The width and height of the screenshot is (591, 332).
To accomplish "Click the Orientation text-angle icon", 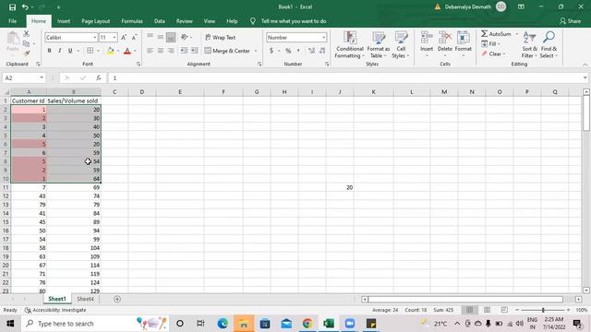I will click(x=185, y=37).
